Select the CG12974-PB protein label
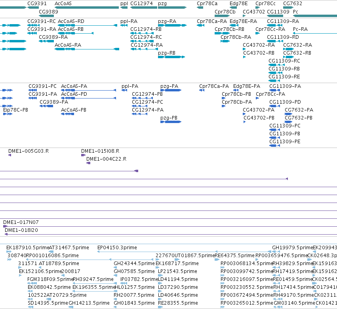Screen dimensions: 337x309 [147, 94]
